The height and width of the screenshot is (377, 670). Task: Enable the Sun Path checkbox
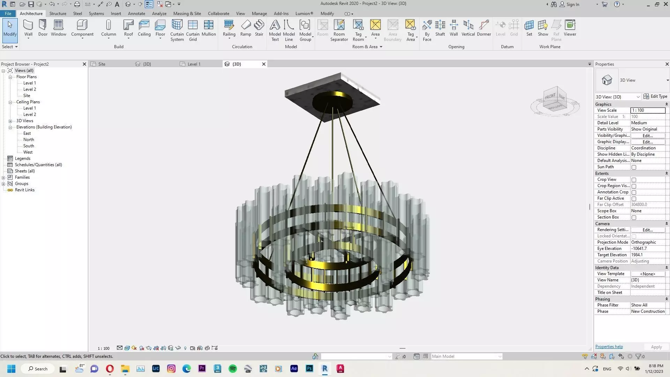click(x=634, y=167)
